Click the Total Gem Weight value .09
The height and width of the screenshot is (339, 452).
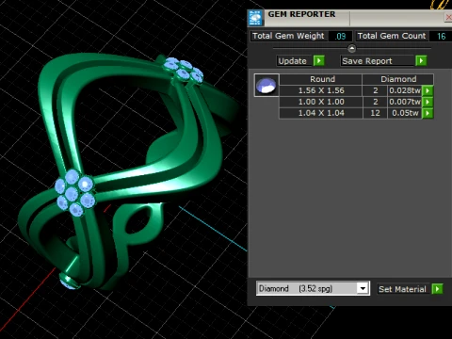tap(340, 36)
